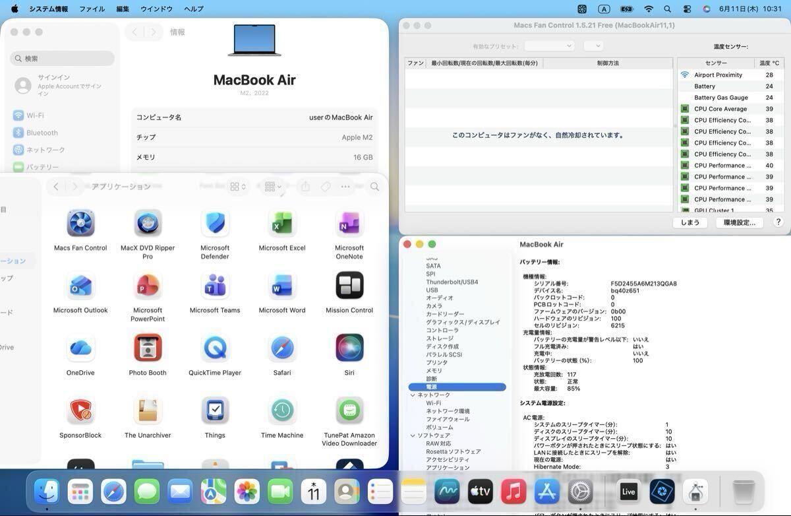The image size is (791, 516).
Task: Select CPU Core Average sensor row
Action: pyautogui.click(x=731, y=109)
